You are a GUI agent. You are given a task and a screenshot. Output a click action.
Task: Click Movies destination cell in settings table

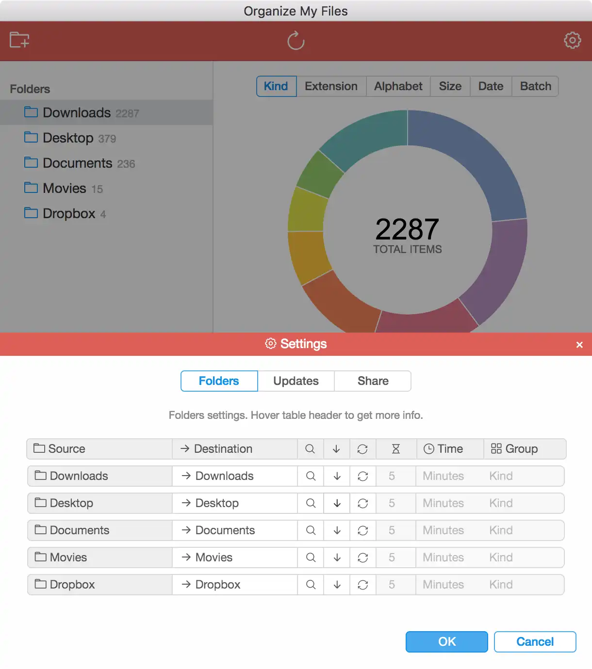235,557
